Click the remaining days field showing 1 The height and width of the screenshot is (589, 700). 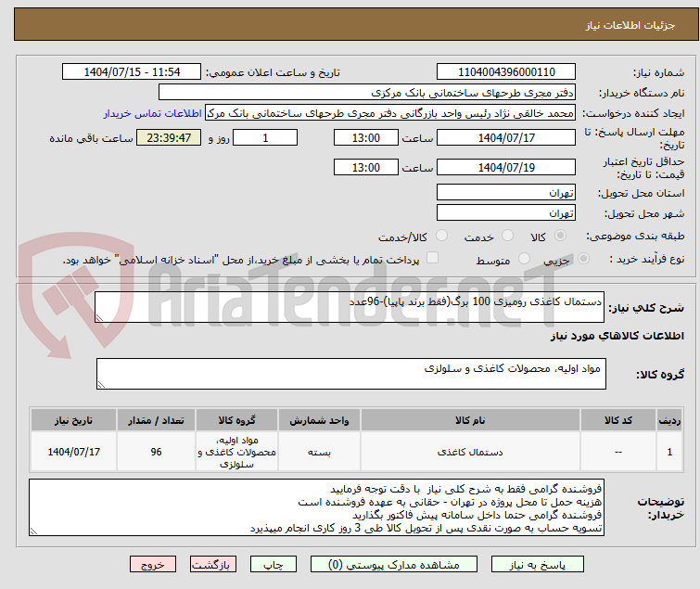tap(265, 137)
